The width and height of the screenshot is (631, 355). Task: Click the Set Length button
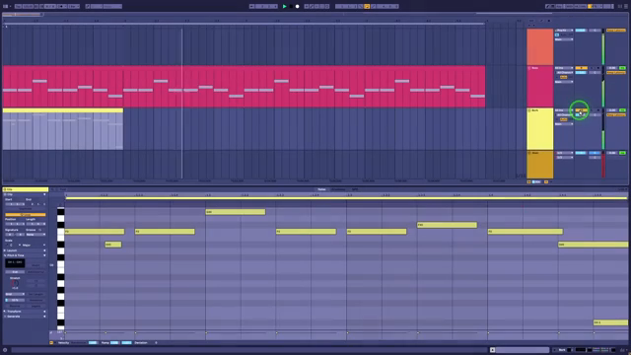tap(35, 294)
